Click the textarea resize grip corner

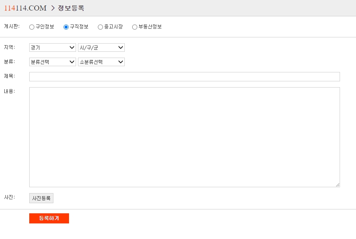pyautogui.click(x=338, y=185)
